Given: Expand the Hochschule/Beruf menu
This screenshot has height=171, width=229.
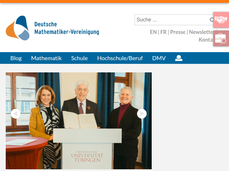Looking at the screenshot, I should [x=120, y=58].
